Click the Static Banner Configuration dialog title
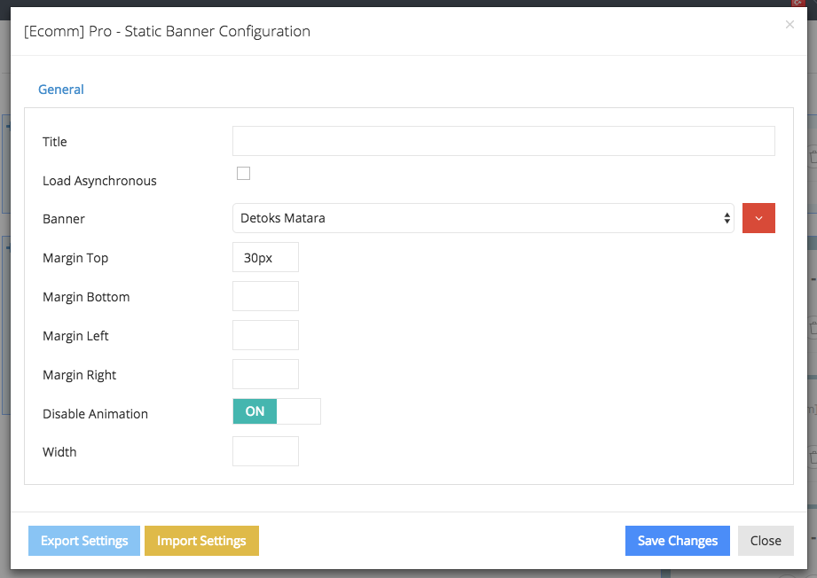This screenshot has height=578, width=817. point(167,31)
